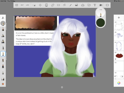124x93 pixels.
Task: Choose the airbrush in the brush palette
Action: (3, 35)
